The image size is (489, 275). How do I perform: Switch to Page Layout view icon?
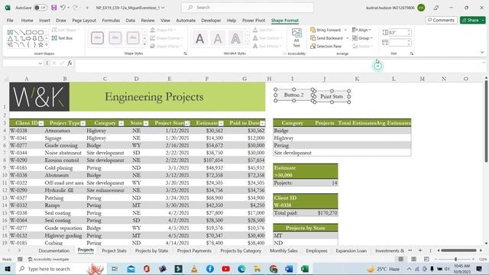pos(413,259)
